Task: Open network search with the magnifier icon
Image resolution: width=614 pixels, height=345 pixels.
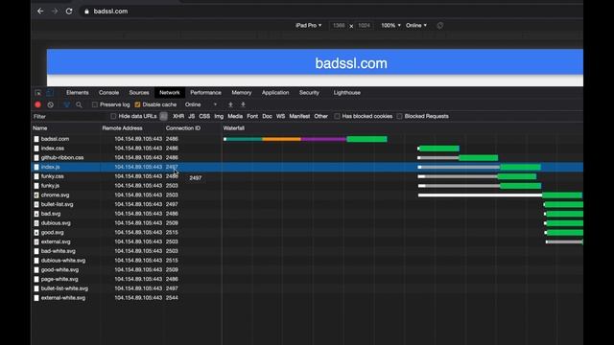Action: tap(79, 104)
